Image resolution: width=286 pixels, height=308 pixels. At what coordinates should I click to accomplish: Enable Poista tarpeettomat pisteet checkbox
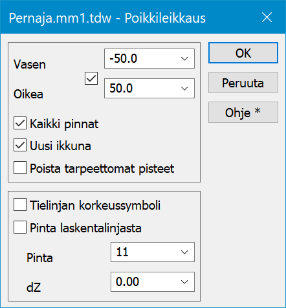[20, 168]
